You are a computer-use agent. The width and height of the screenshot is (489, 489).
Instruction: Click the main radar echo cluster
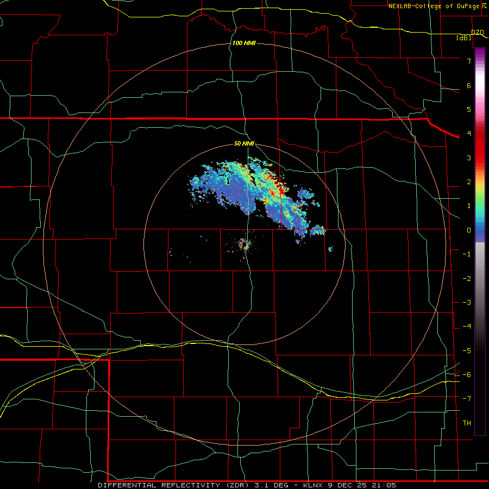pos(256,198)
